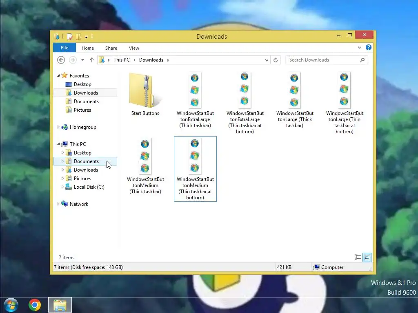Screen dimensions: 418x313
Task: Click the '7 items' count label
Action: coord(67,258)
